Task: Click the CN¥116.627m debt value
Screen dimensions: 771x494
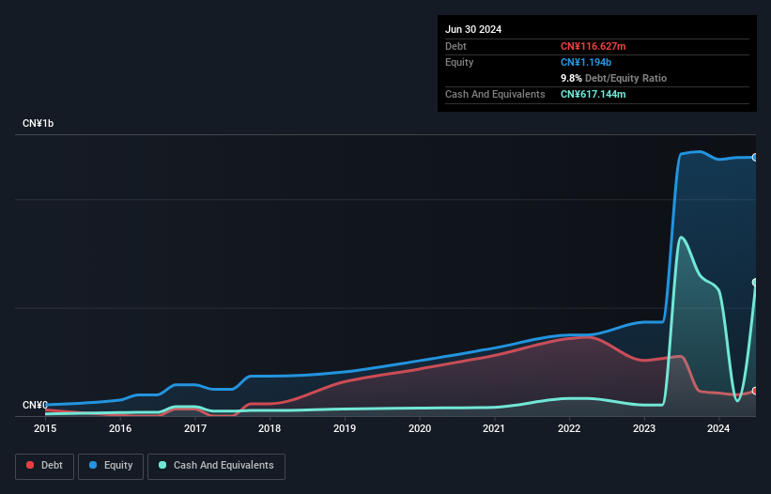Action: click(x=593, y=46)
